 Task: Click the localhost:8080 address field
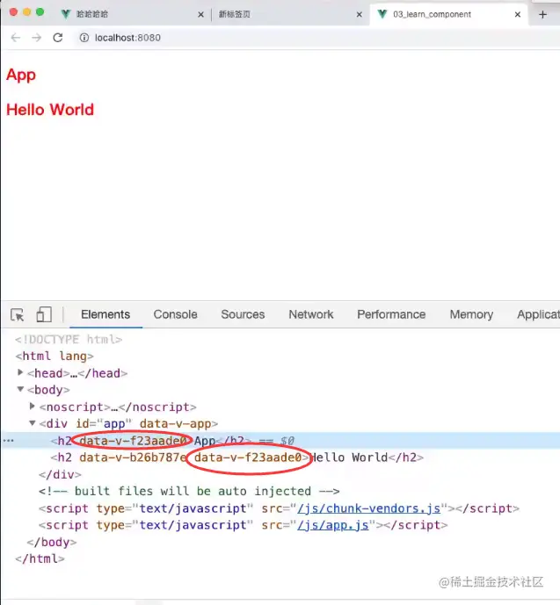[127, 38]
